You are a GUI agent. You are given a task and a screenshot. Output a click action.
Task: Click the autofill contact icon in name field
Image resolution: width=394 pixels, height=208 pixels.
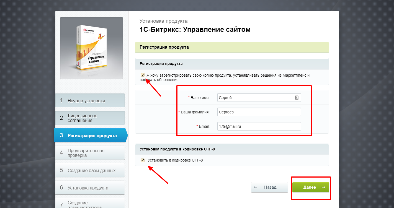297,98
